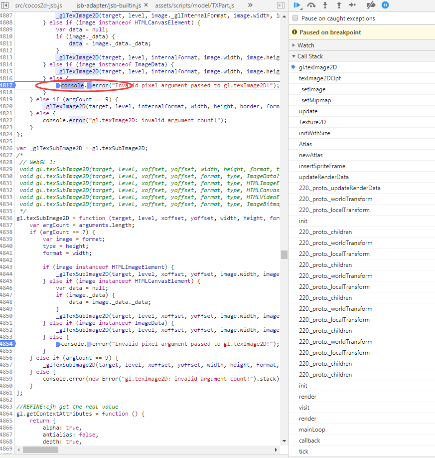
Task: Deactivate breakpoints icon
Action: point(371,5)
